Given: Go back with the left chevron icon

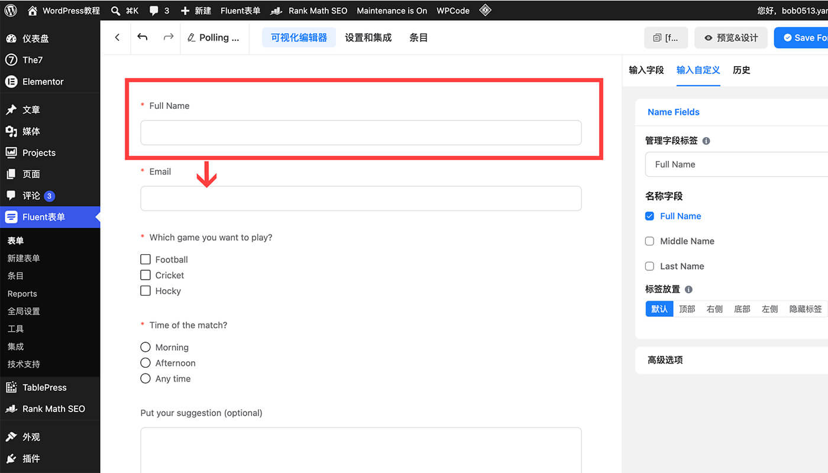Looking at the screenshot, I should (117, 37).
